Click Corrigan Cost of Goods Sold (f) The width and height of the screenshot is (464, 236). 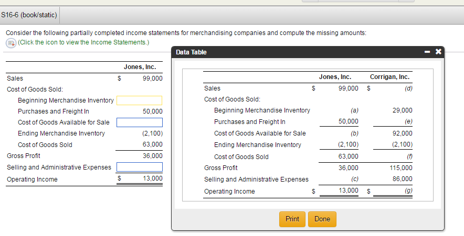point(409,156)
